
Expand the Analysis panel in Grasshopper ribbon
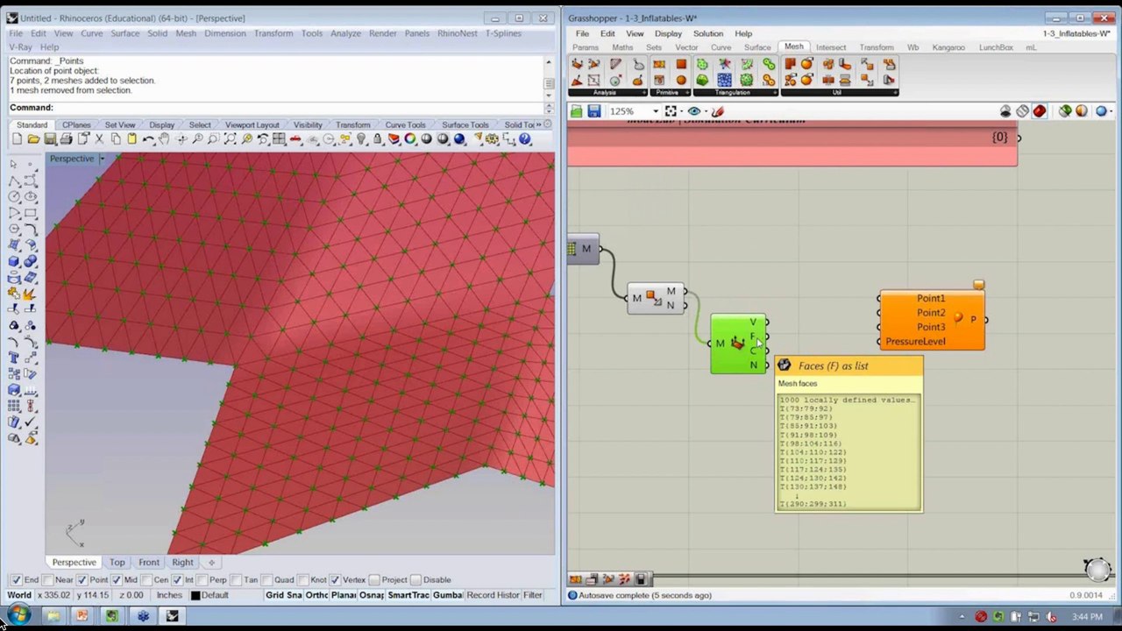point(643,92)
